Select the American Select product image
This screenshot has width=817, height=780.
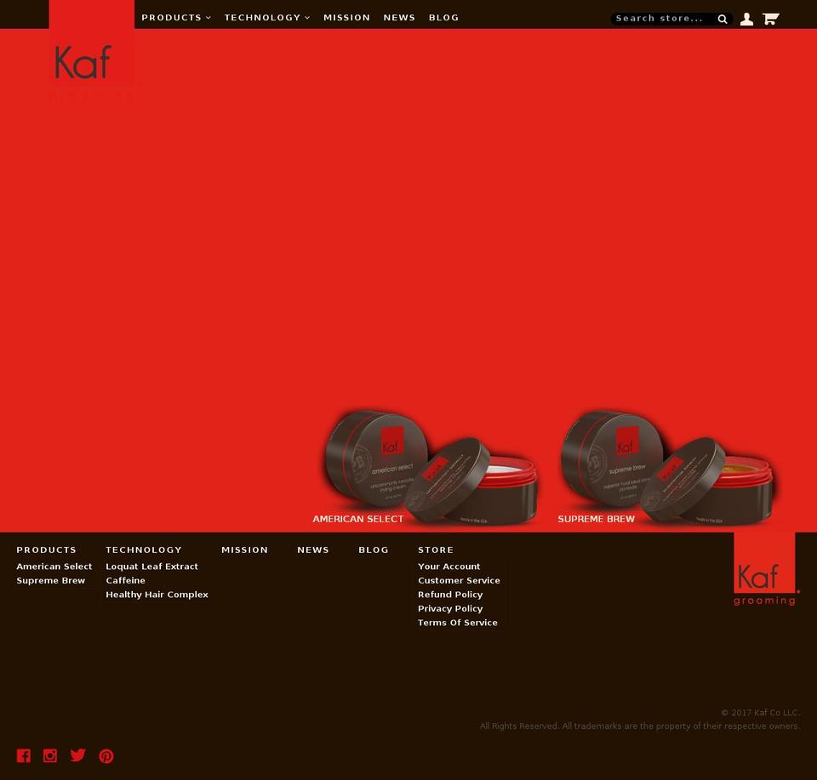click(x=431, y=467)
